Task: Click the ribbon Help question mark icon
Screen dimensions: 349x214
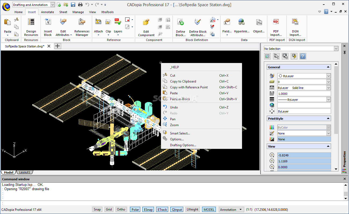Action: [x=326, y=12]
